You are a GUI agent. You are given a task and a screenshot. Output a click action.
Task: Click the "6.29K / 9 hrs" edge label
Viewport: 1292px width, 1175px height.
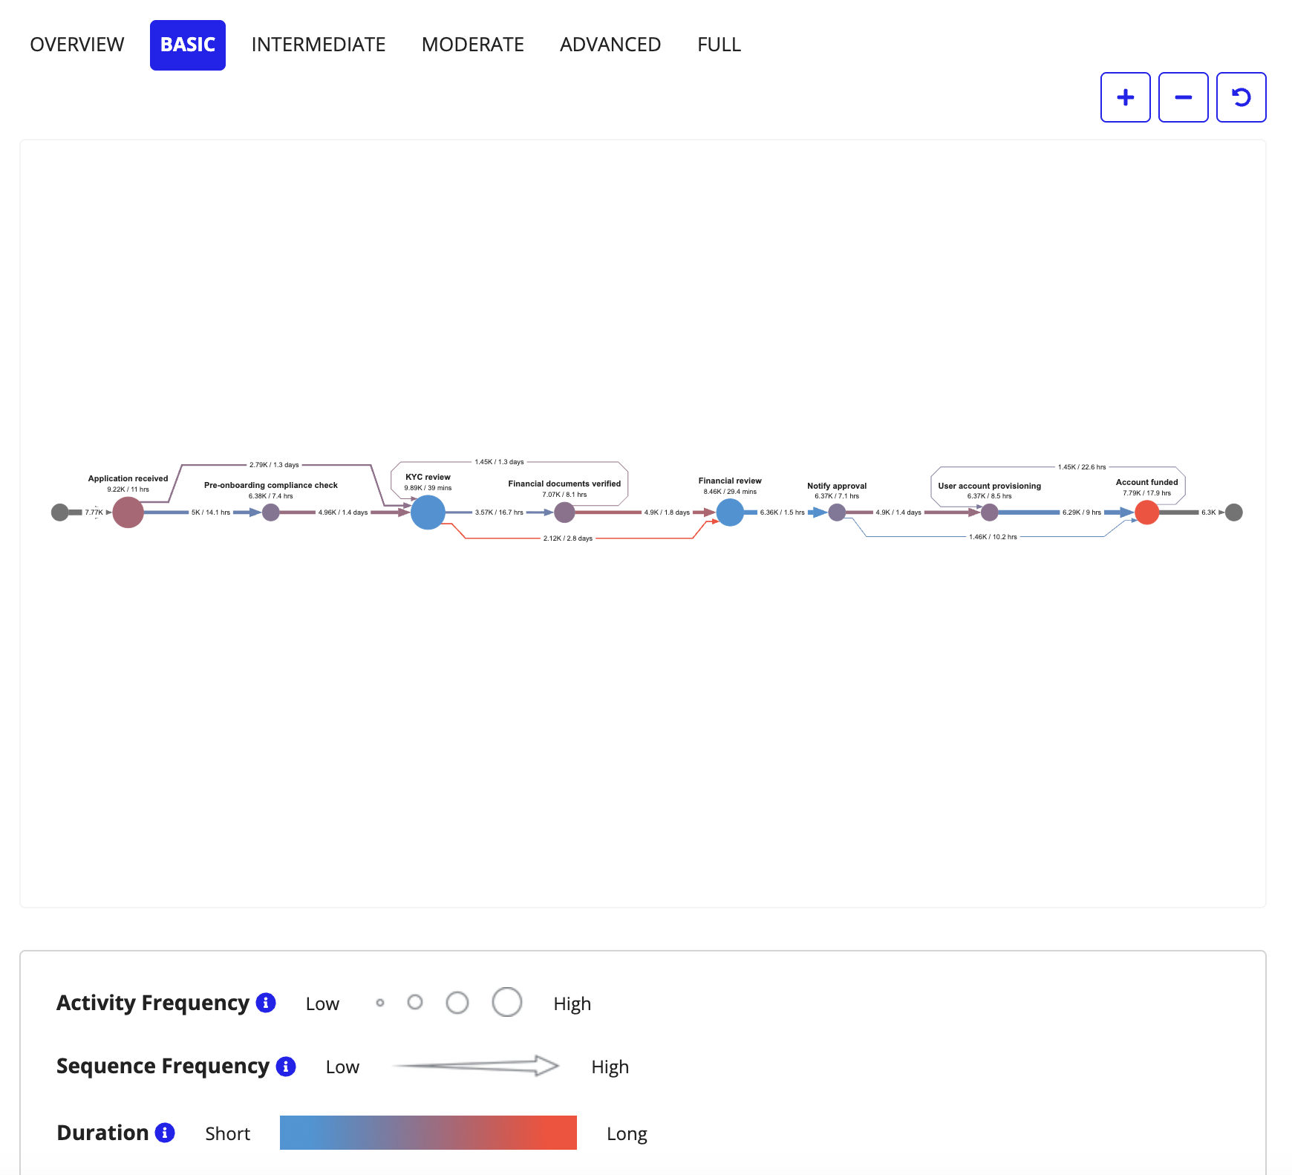click(1082, 512)
